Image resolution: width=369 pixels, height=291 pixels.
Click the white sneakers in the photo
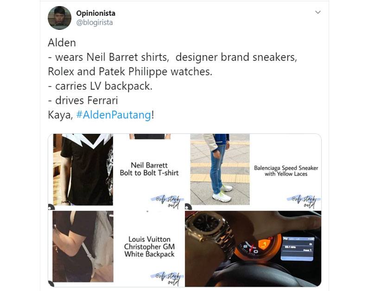pyautogui.click(x=222, y=193)
